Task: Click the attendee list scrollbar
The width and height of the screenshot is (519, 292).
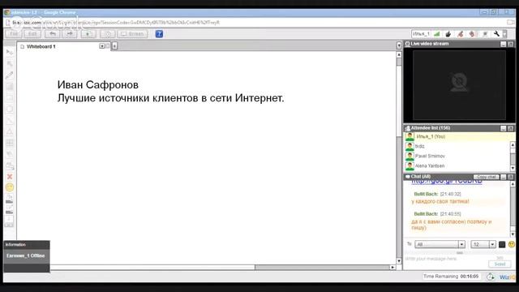Action: click(513, 157)
